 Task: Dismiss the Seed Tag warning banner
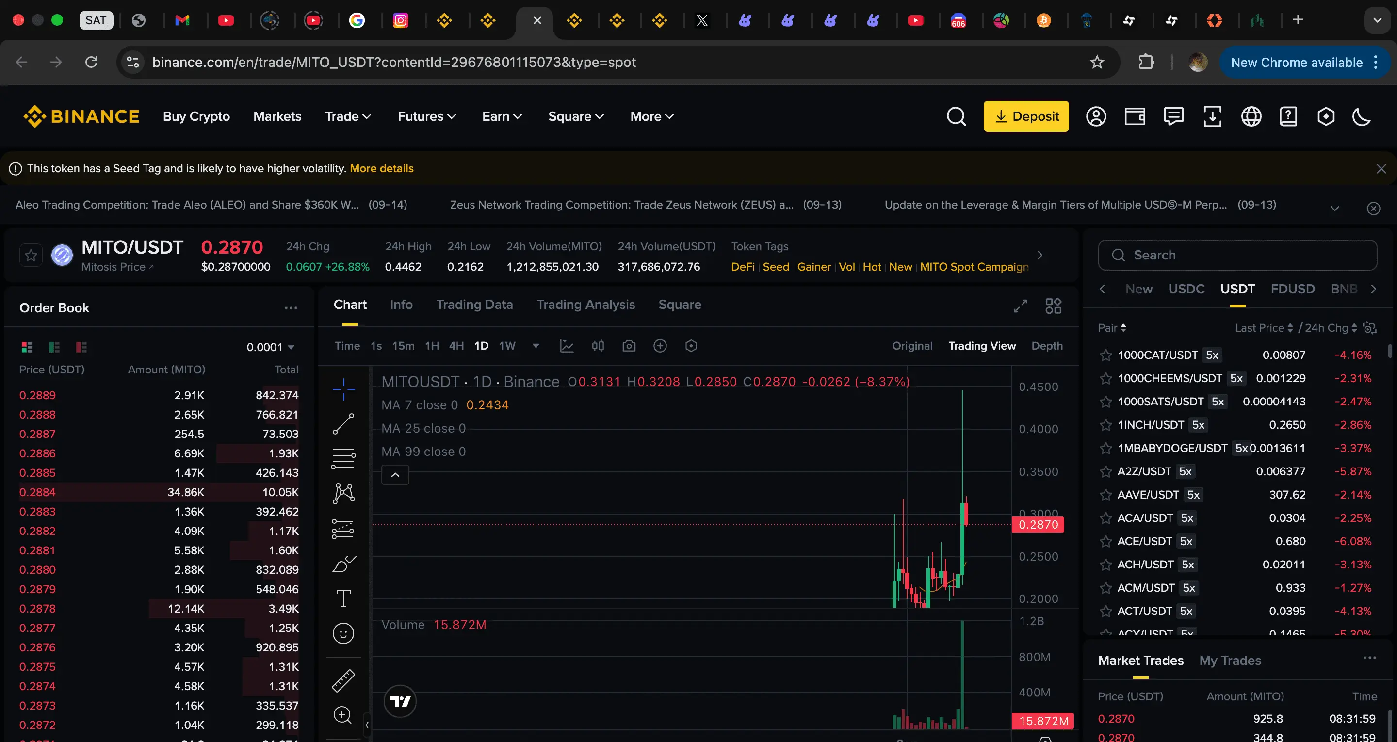pos(1381,169)
